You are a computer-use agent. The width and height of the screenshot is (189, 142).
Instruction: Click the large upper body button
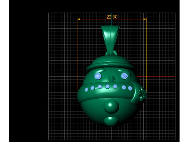[x=111, y=106]
